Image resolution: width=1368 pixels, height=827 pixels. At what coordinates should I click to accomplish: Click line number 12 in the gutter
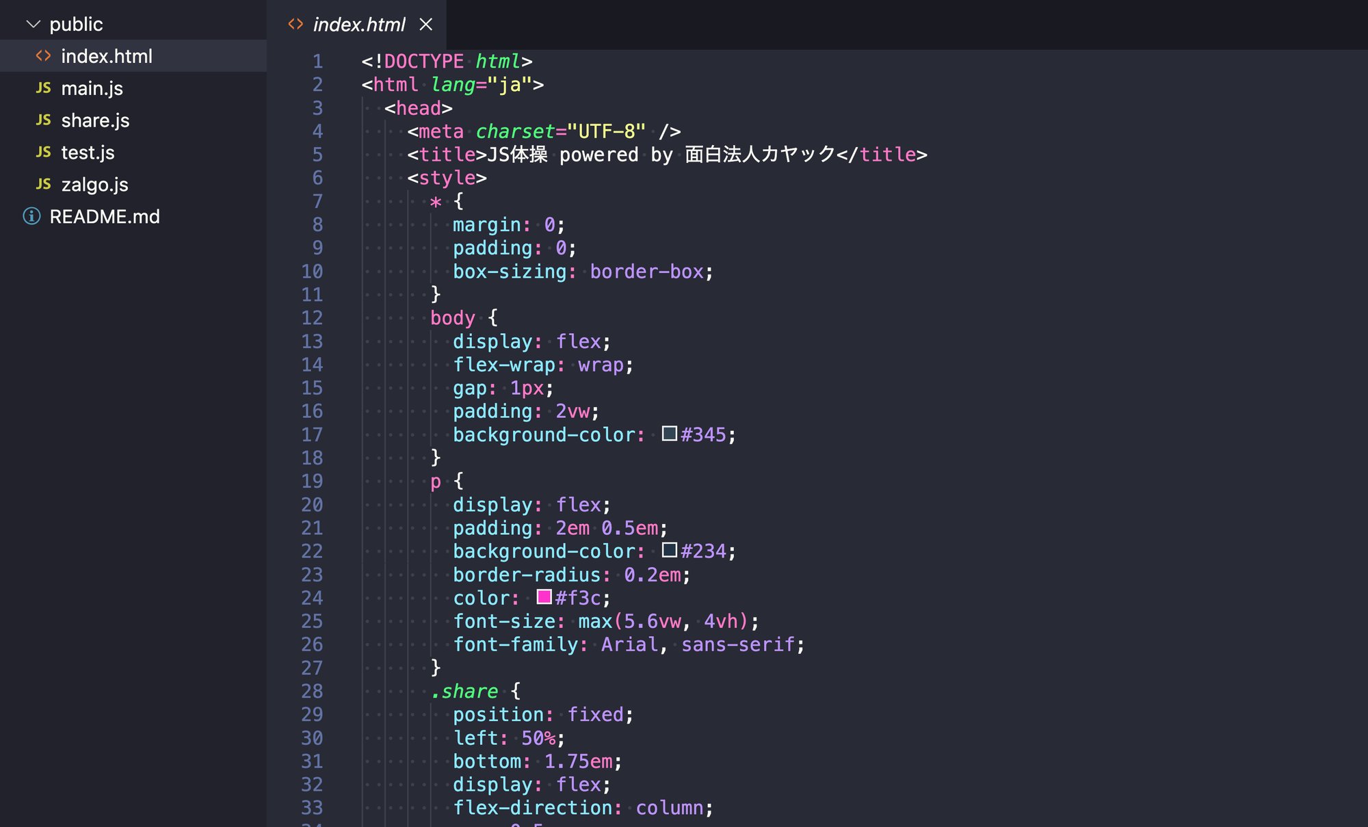pyautogui.click(x=312, y=318)
